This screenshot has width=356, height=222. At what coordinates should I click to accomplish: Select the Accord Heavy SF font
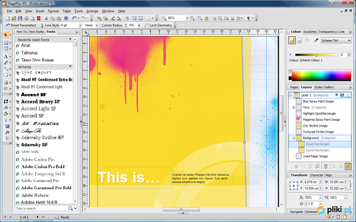[40, 102]
